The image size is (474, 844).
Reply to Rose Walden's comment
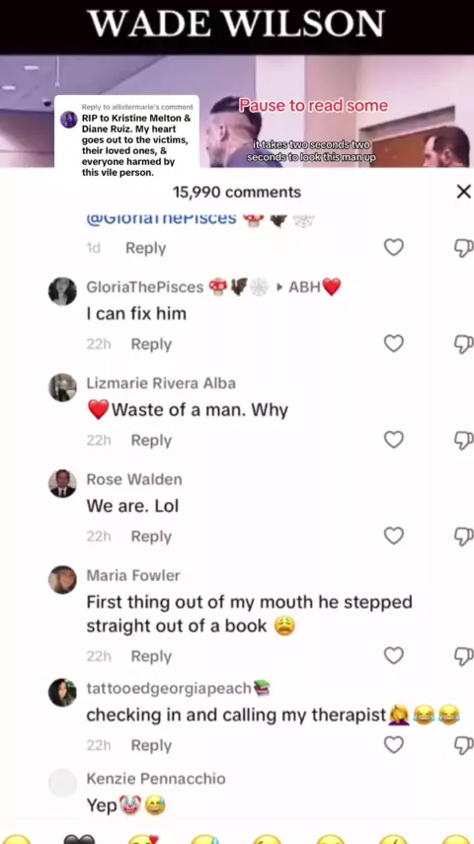(151, 536)
